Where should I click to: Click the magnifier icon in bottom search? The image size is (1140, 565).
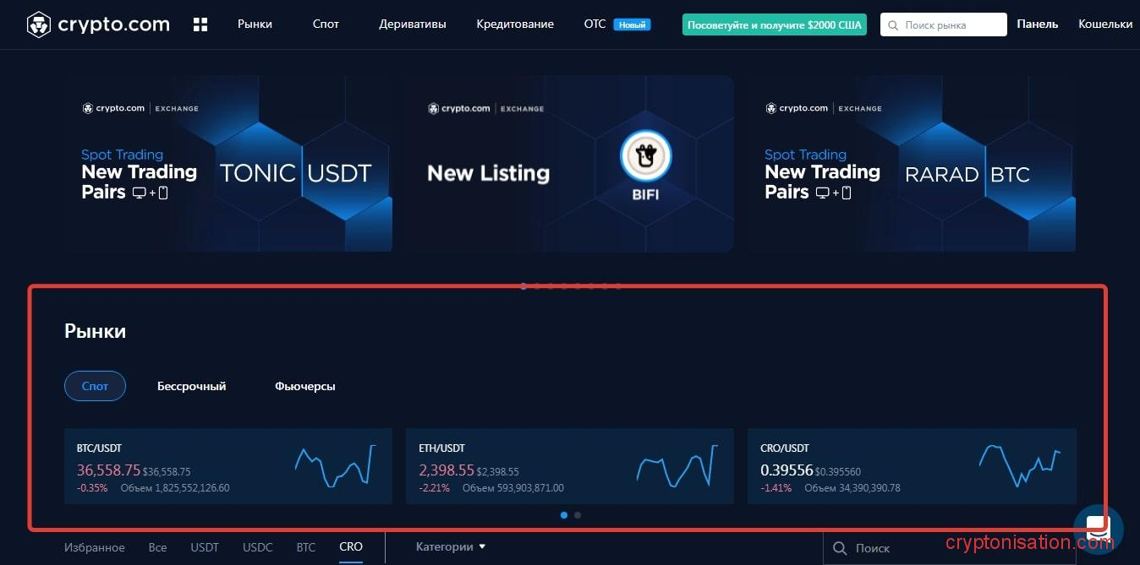click(x=840, y=548)
